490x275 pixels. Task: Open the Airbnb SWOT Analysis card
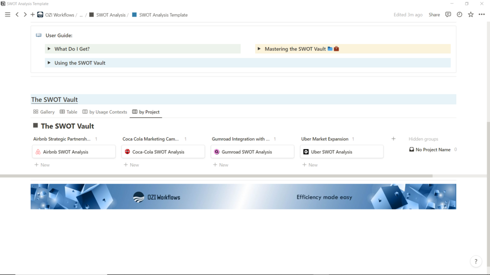click(74, 151)
